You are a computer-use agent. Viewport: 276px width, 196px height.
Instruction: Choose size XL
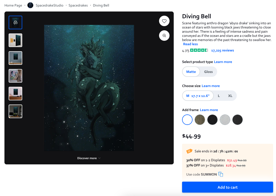230,96
